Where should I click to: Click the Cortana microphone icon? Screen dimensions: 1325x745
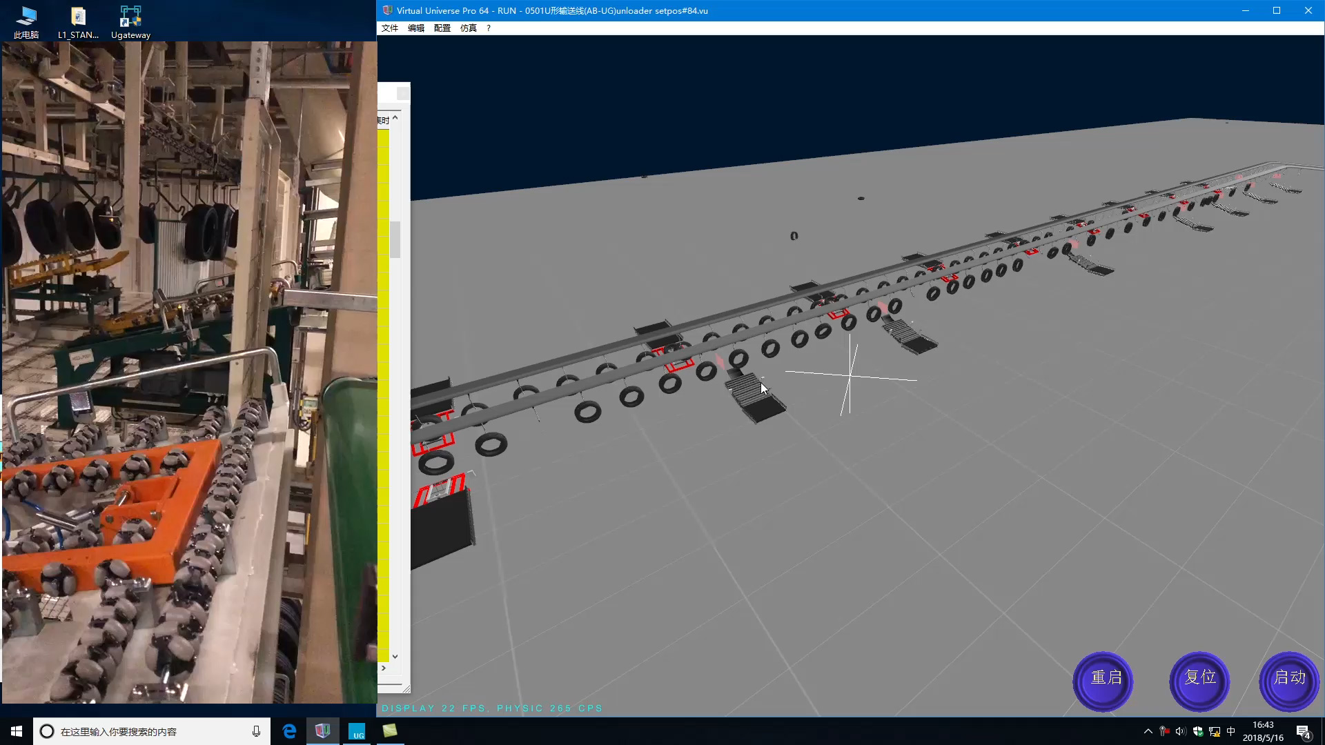(x=256, y=731)
